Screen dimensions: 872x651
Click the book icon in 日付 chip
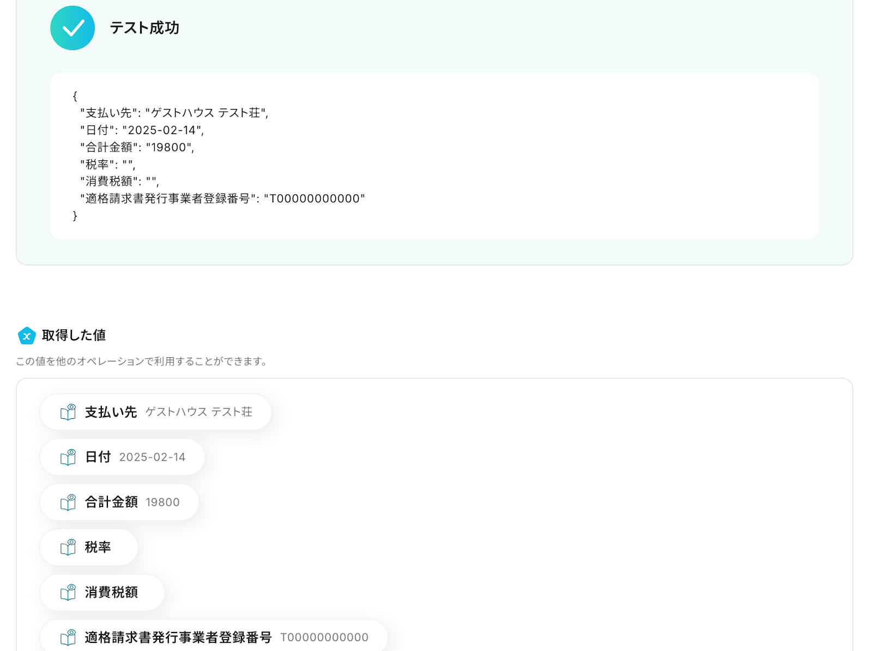(x=68, y=457)
